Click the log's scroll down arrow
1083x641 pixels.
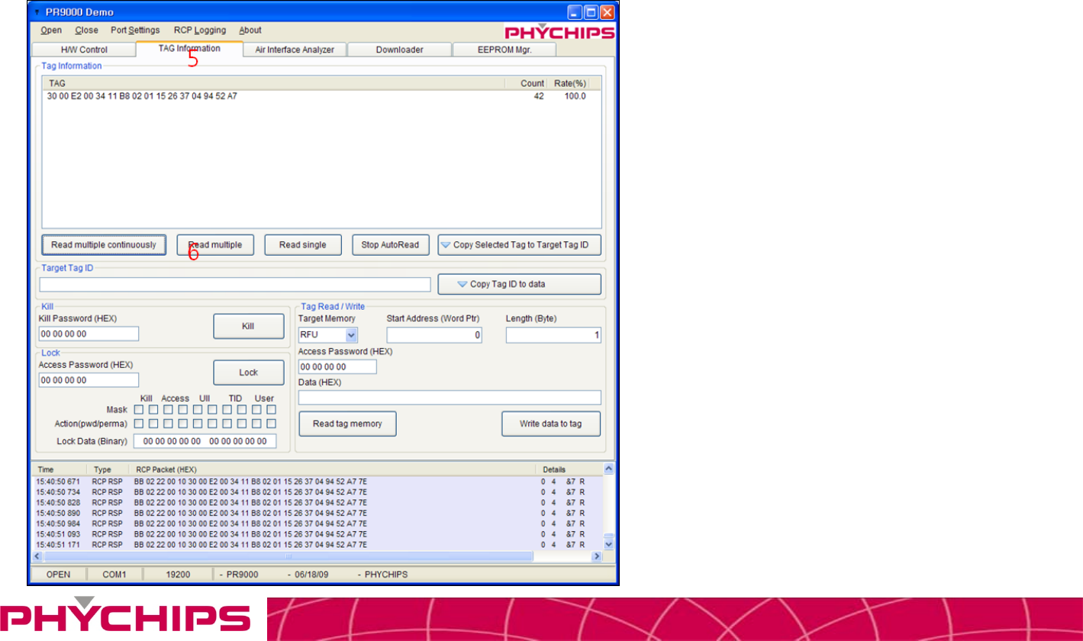click(x=608, y=546)
